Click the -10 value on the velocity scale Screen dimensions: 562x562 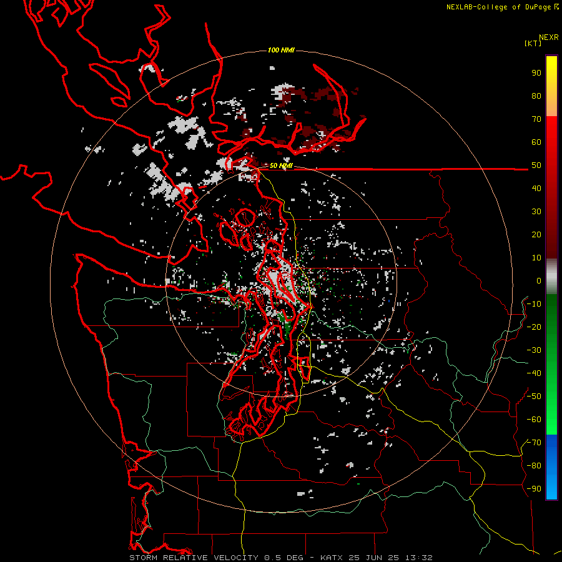click(x=534, y=304)
